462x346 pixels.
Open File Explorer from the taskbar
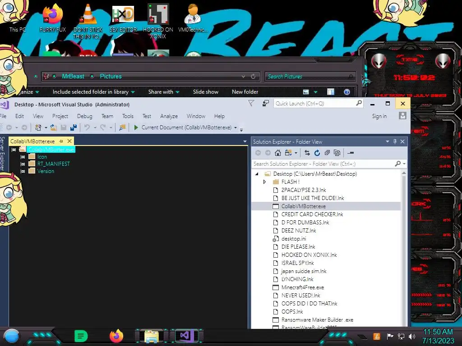pyautogui.click(x=152, y=336)
